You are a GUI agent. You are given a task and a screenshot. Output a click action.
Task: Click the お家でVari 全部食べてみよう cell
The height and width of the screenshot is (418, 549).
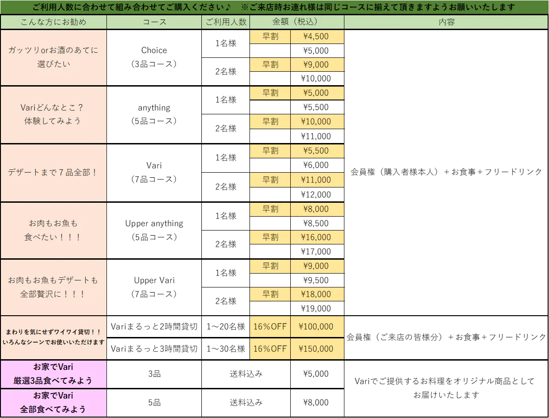(x=53, y=403)
